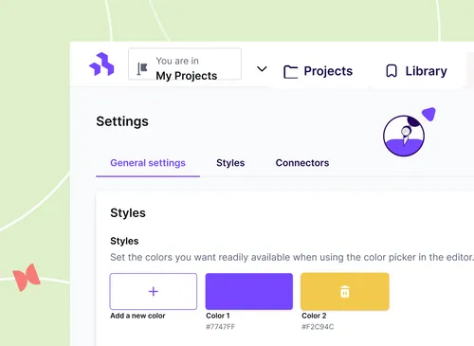Click the round avatar illustration

click(404, 136)
